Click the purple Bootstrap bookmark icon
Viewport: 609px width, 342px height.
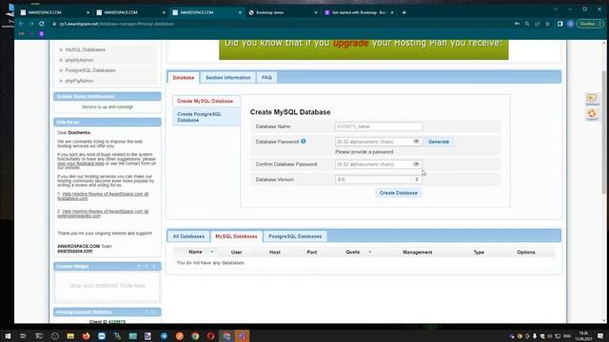pos(42,34)
